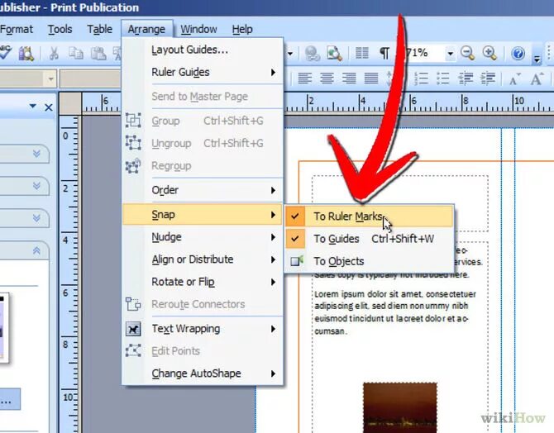Click the Decrease Font Size icon
This screenshot has width=554, height=433.
pos(515,79)
